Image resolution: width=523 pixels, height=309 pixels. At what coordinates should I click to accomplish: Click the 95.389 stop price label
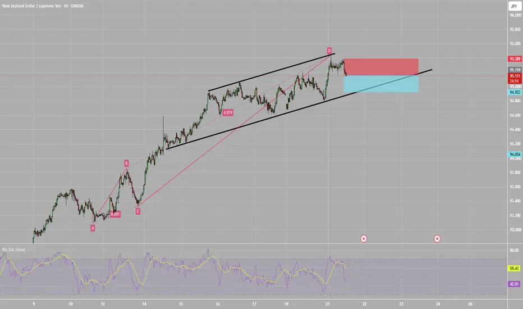point(515,59)
